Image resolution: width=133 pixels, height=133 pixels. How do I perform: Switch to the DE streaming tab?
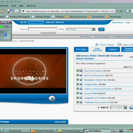point(36,22)
